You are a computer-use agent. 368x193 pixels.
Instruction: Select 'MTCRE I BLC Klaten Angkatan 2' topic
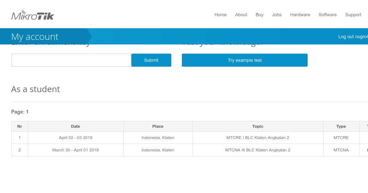[258, 138]
